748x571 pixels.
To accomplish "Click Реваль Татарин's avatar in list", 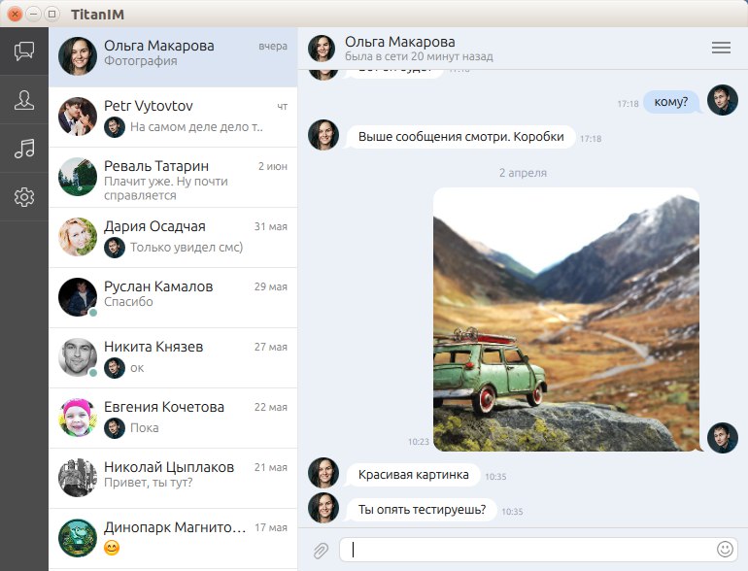I will pyautogui.click(x=78, y=177).
